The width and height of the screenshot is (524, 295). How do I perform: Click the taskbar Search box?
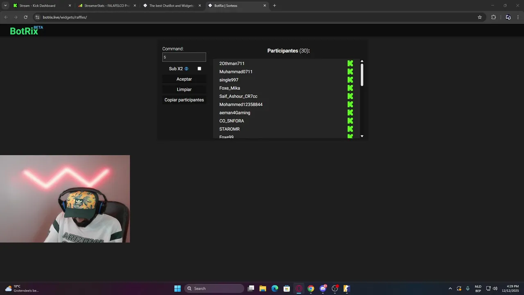(x=214, y=288)
